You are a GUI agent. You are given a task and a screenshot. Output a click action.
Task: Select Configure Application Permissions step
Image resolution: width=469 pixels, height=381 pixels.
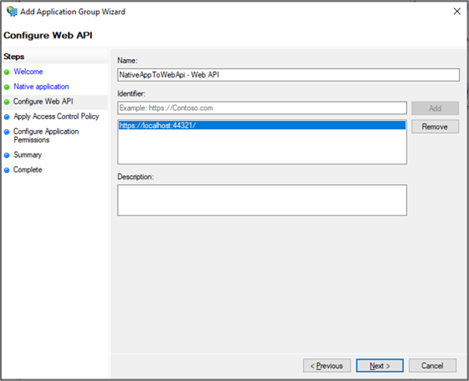(45, 135)
